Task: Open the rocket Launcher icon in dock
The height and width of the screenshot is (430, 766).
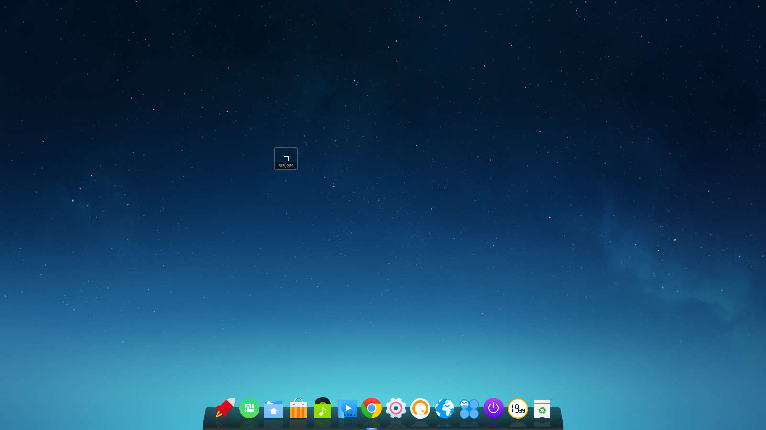Action: 225,408
